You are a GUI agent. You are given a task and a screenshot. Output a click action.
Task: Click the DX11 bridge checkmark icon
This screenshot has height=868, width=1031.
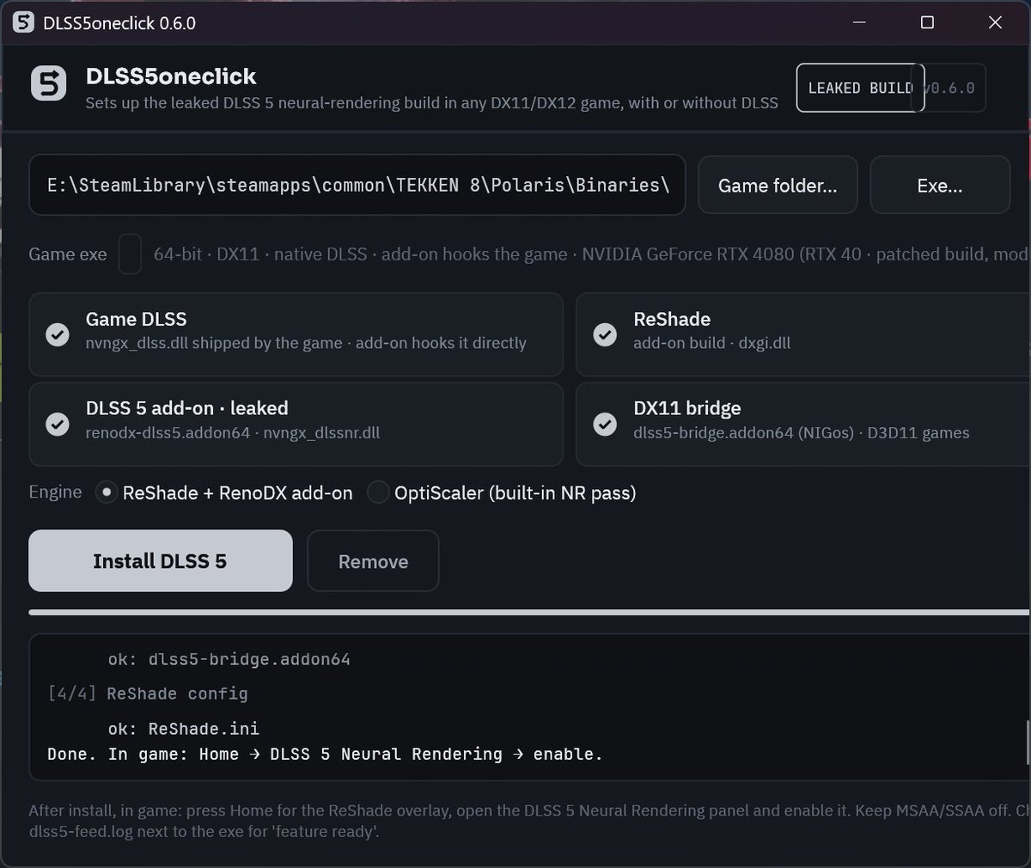coord(605,424)
